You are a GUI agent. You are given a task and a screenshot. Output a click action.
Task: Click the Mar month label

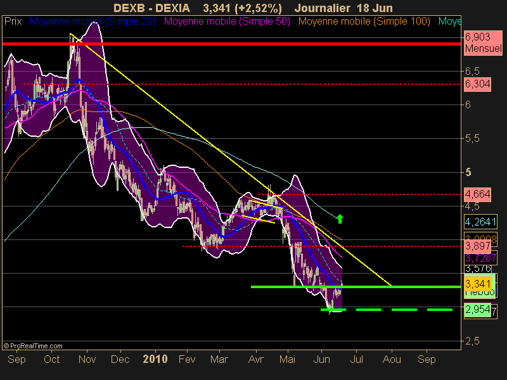coord(219,359)
